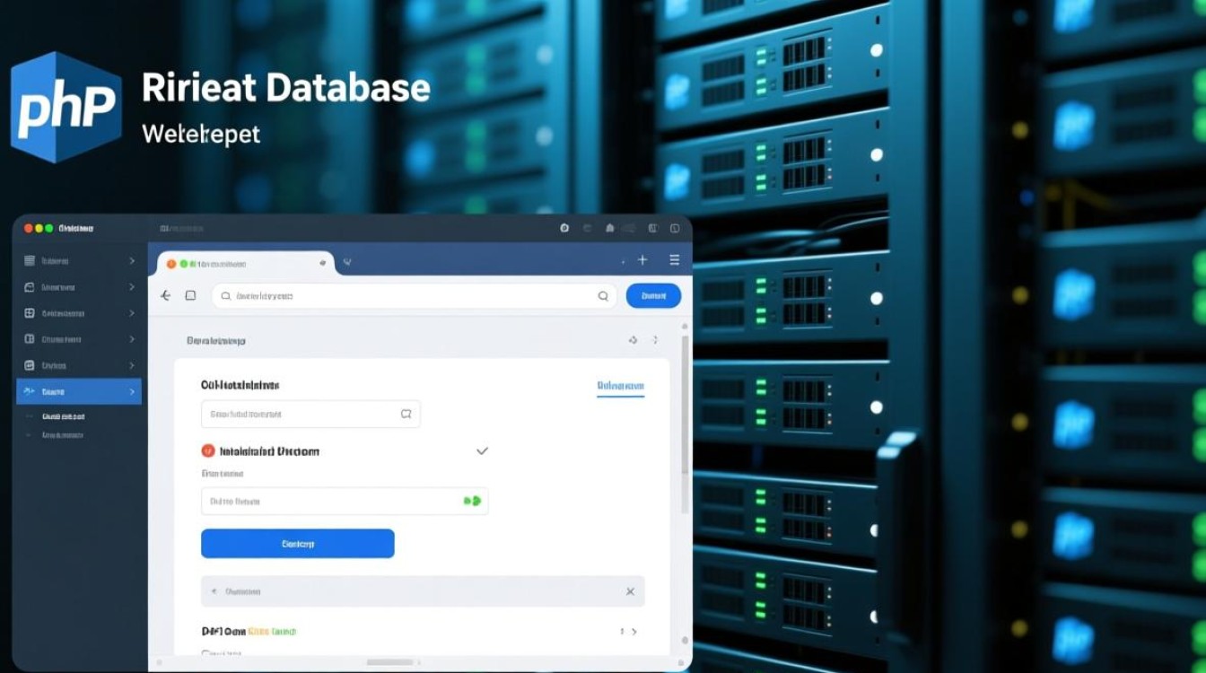The width and height of the screenshot is (1206, 673).
Task: Click the PHP logo in the top-left
Action: click(66, 107)
